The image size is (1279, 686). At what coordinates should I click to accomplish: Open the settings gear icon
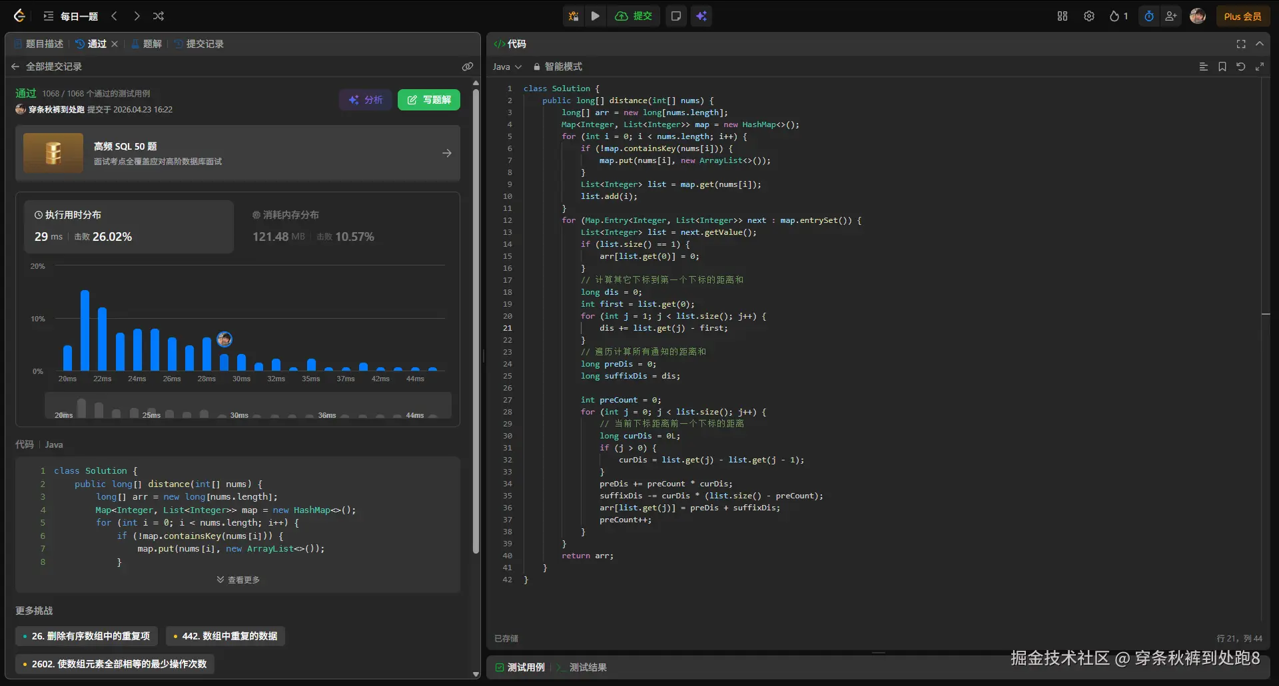point(1089,16)
